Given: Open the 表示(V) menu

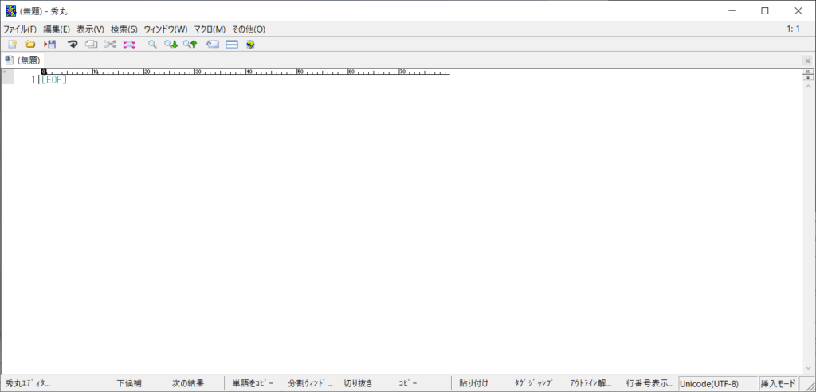Looking at the screenshot, I should tap(91, 29).
